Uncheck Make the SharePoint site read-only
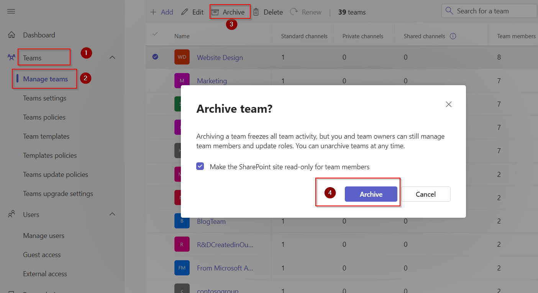 pyautogui.click(x=200, y=166)
